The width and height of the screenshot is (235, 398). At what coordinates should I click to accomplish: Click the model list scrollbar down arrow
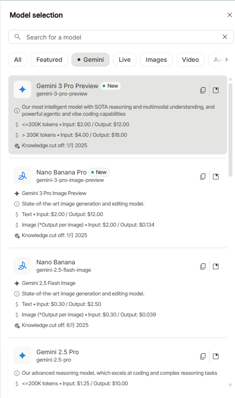[x=231, y=385]
